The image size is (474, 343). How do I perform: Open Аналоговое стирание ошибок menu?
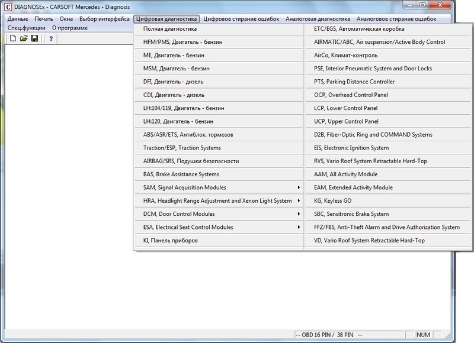click(x=396, y=19)
